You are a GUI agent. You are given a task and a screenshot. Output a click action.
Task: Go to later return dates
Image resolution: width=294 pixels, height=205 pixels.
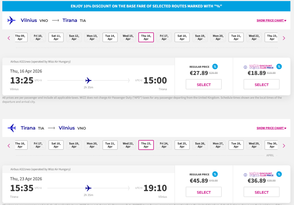[x=284, y=145]
